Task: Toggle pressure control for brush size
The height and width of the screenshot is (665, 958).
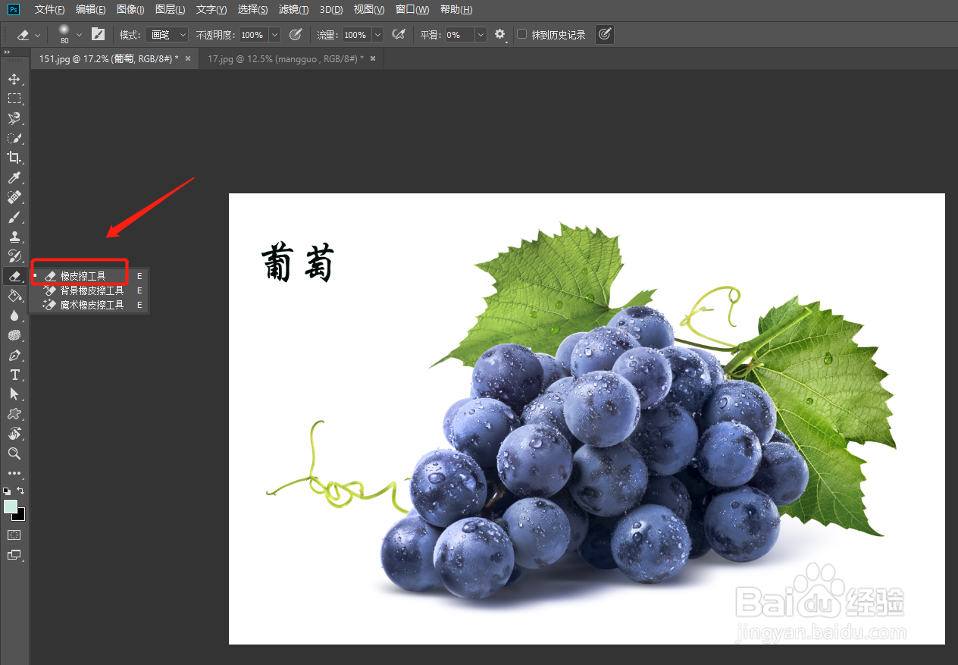Action: pos(604,34)
